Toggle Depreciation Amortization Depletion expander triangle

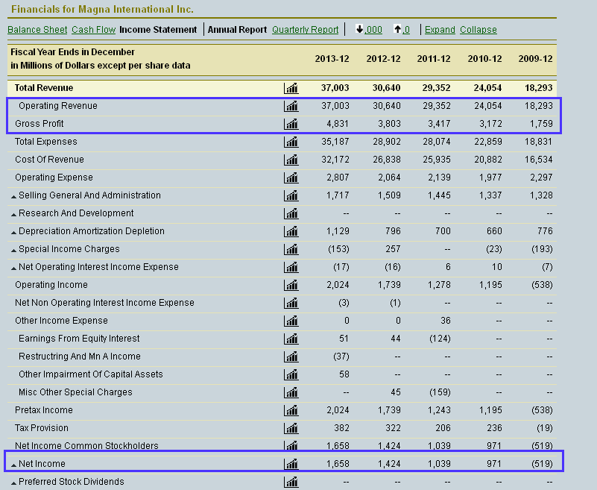coord(13,233)
